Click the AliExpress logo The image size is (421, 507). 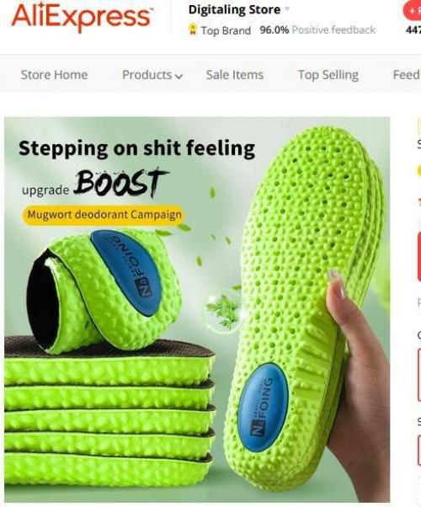82,16
